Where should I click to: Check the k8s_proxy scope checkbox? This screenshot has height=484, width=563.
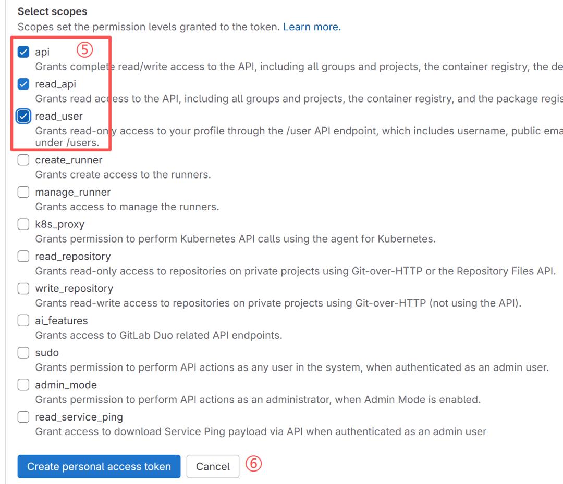23,224
